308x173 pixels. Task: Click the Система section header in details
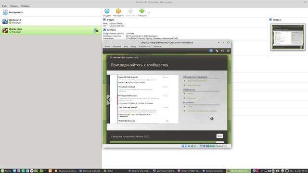click(111, 30)
